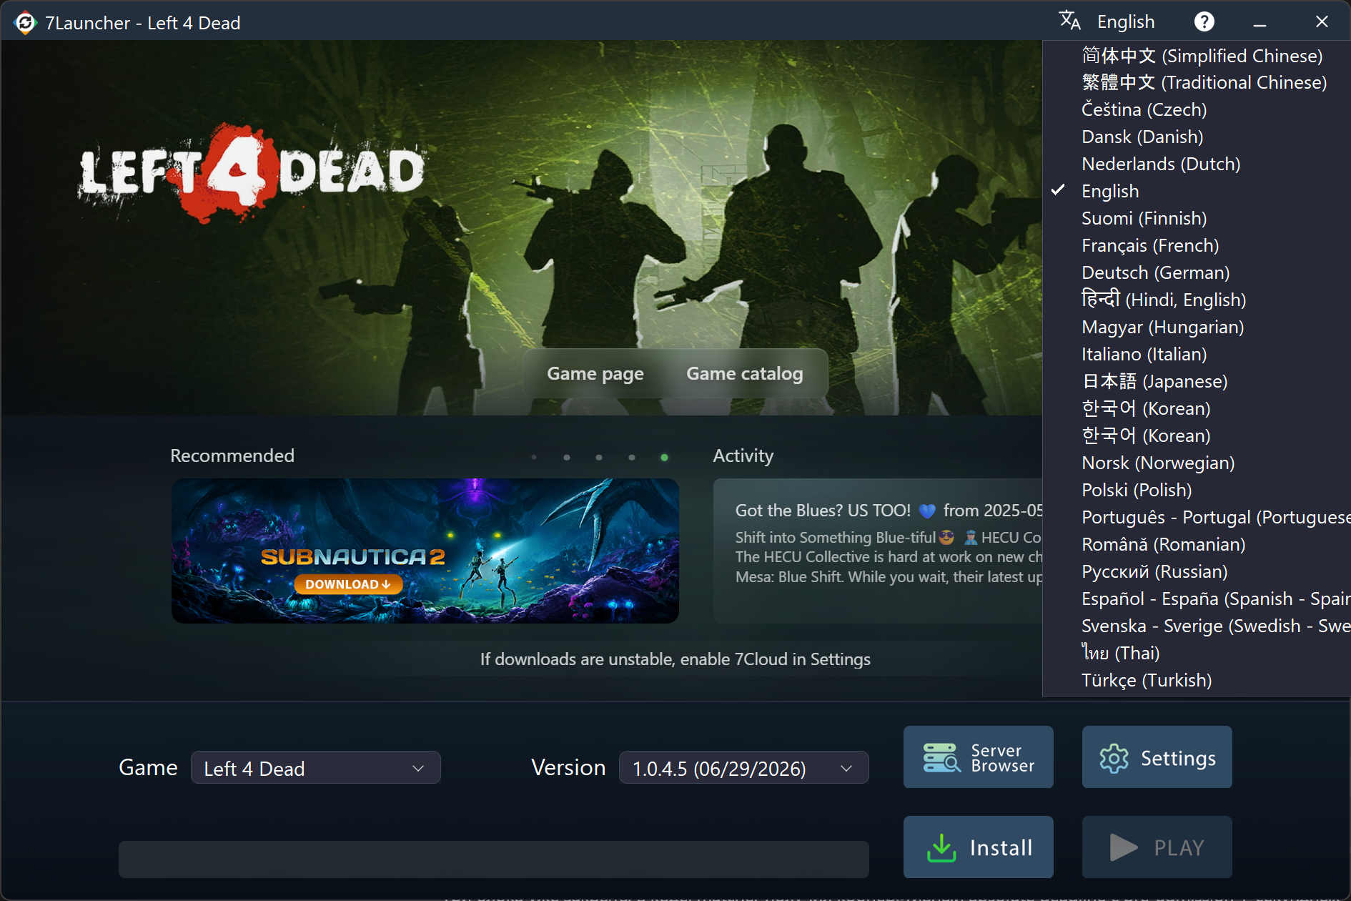Image resolution: width=1351 pixels, height=901 pixels.
Task: Switch language to Română (Romanian)
Action: coord(1197,545)
